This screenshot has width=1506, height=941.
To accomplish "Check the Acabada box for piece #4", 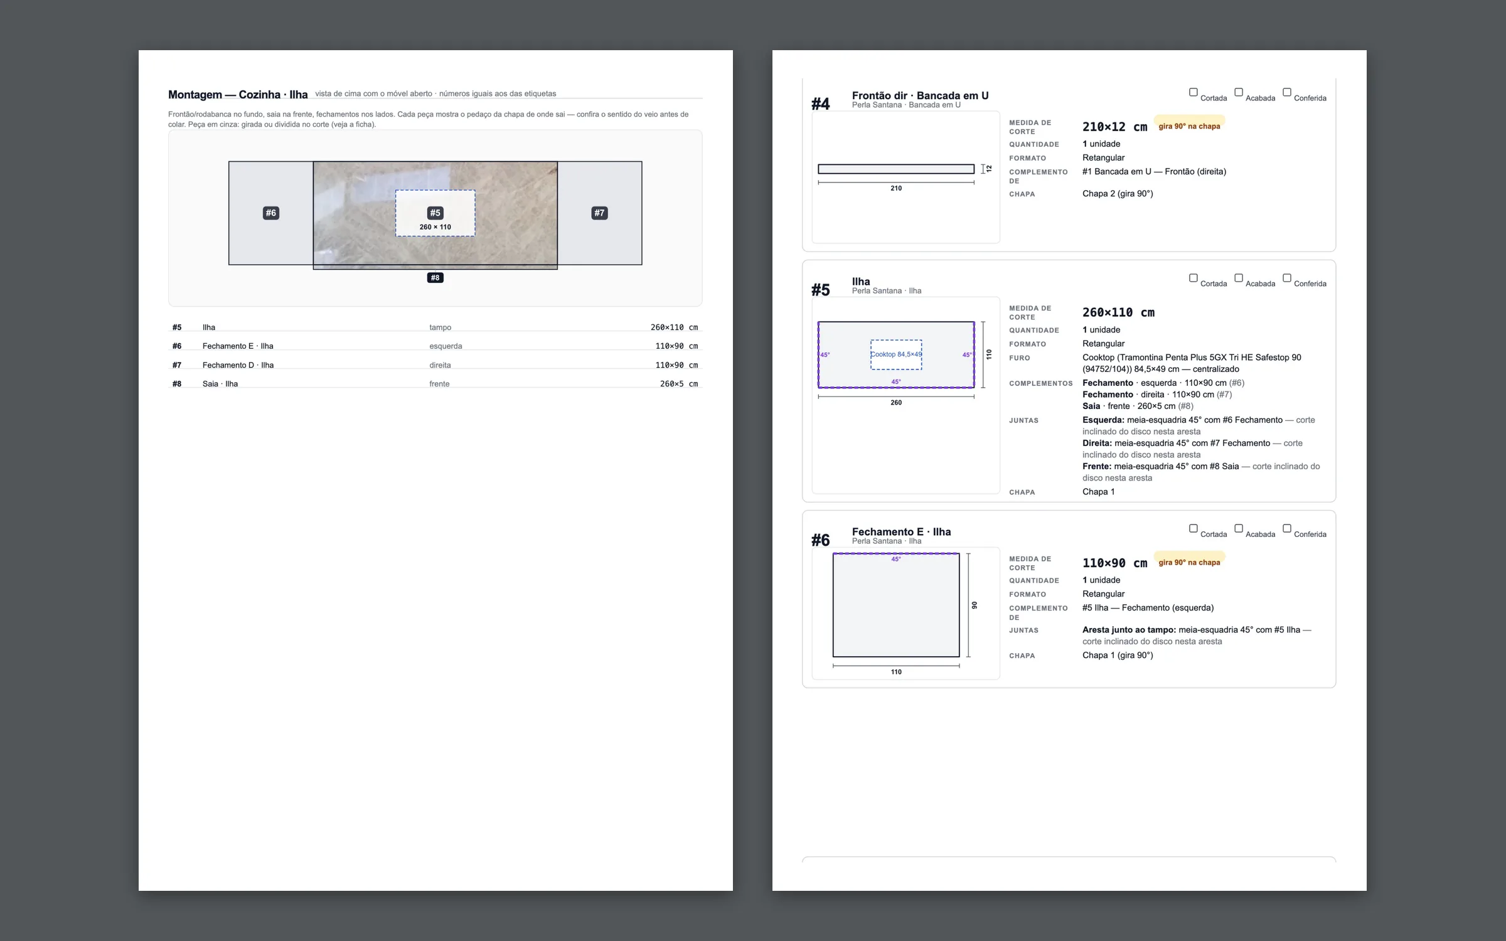I will pos(1238,92).
